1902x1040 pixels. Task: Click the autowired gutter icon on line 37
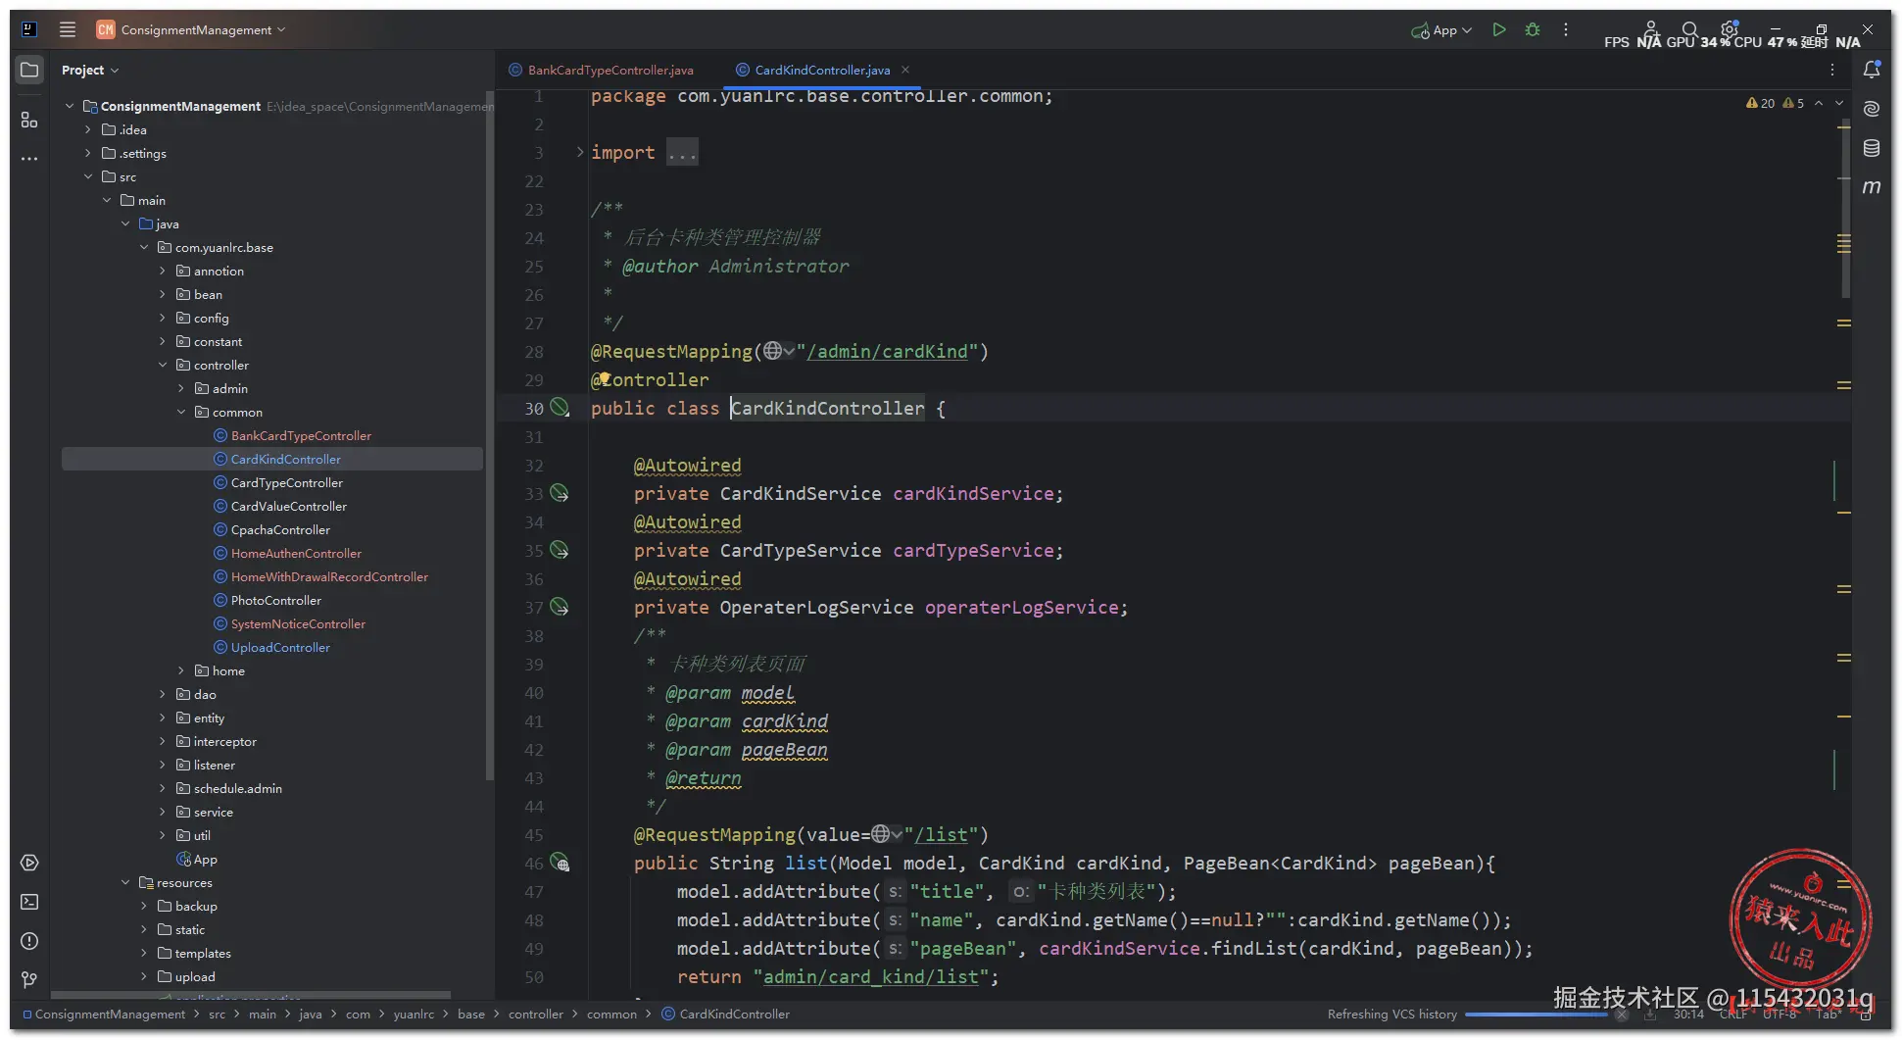[x=560, y=607]
